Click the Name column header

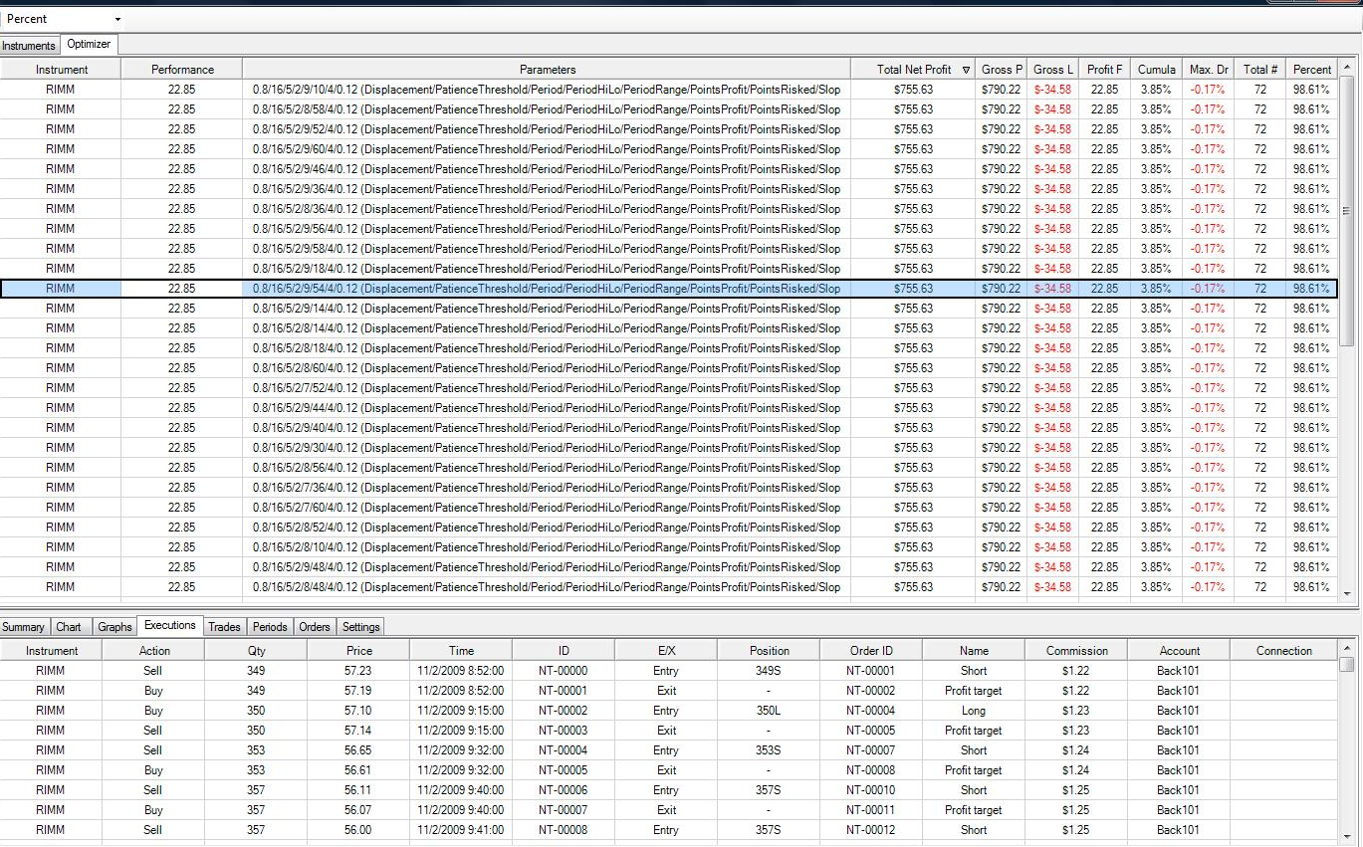(974, 651)
